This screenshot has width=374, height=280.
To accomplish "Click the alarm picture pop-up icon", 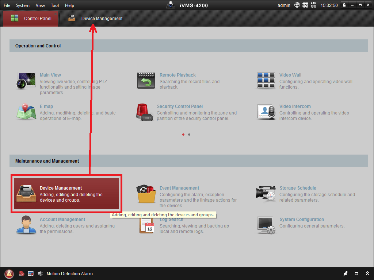I will coord(31,273).
